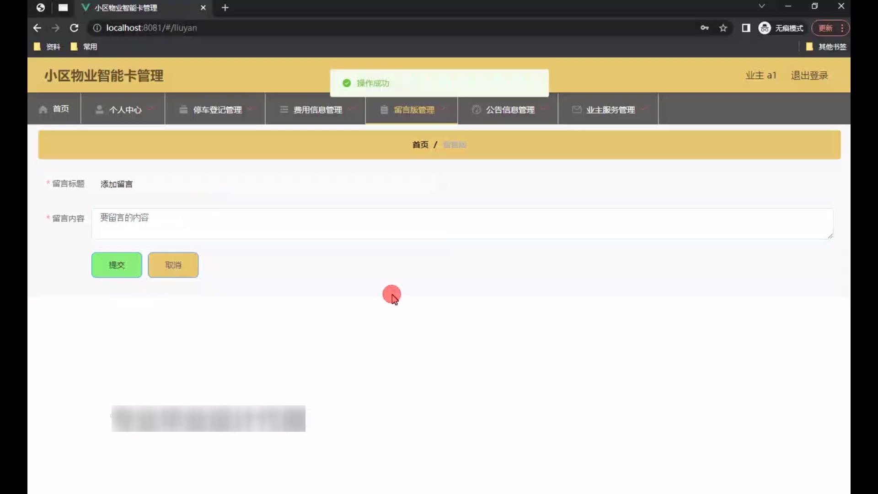Click the car icon beside 停车登记管理
The height and width of the screenshot is (494, 878).
coord(183,109)
